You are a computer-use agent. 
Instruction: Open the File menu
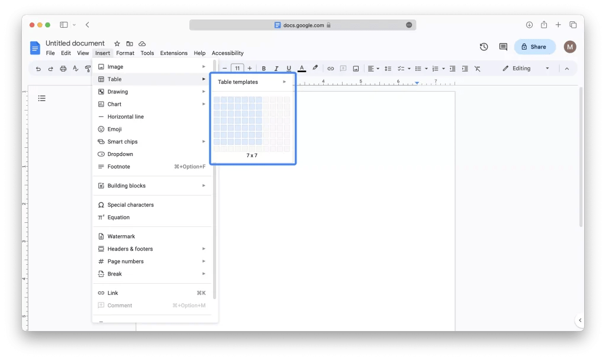(x=50, y=53)
